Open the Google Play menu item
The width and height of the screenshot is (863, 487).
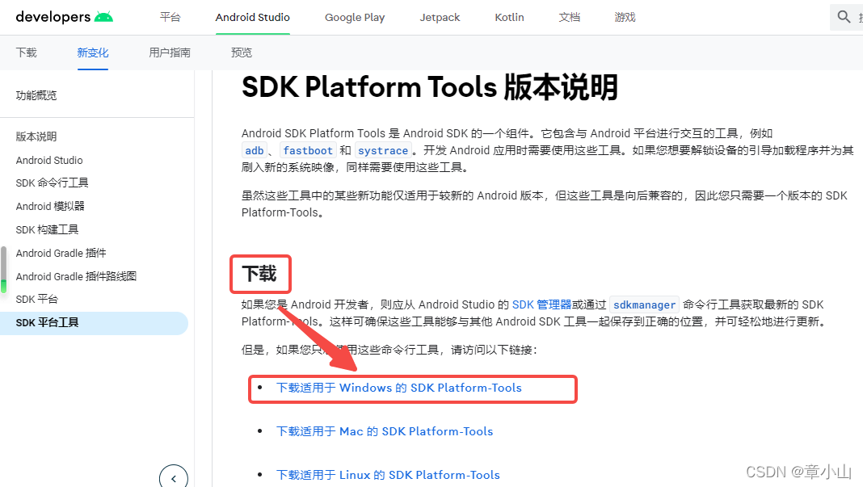pos(354,16)
